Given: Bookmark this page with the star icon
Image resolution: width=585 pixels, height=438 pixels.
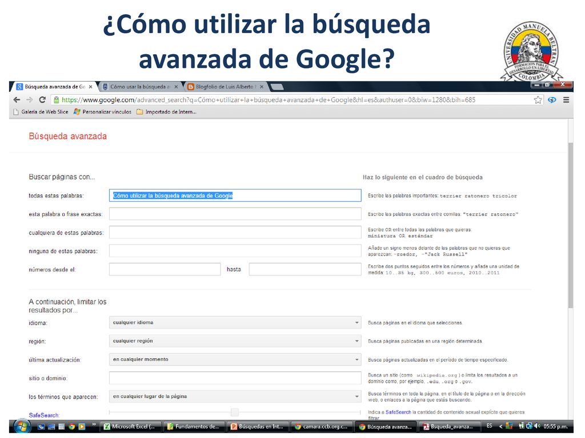Looking at the screenshot, I should 538,100.
